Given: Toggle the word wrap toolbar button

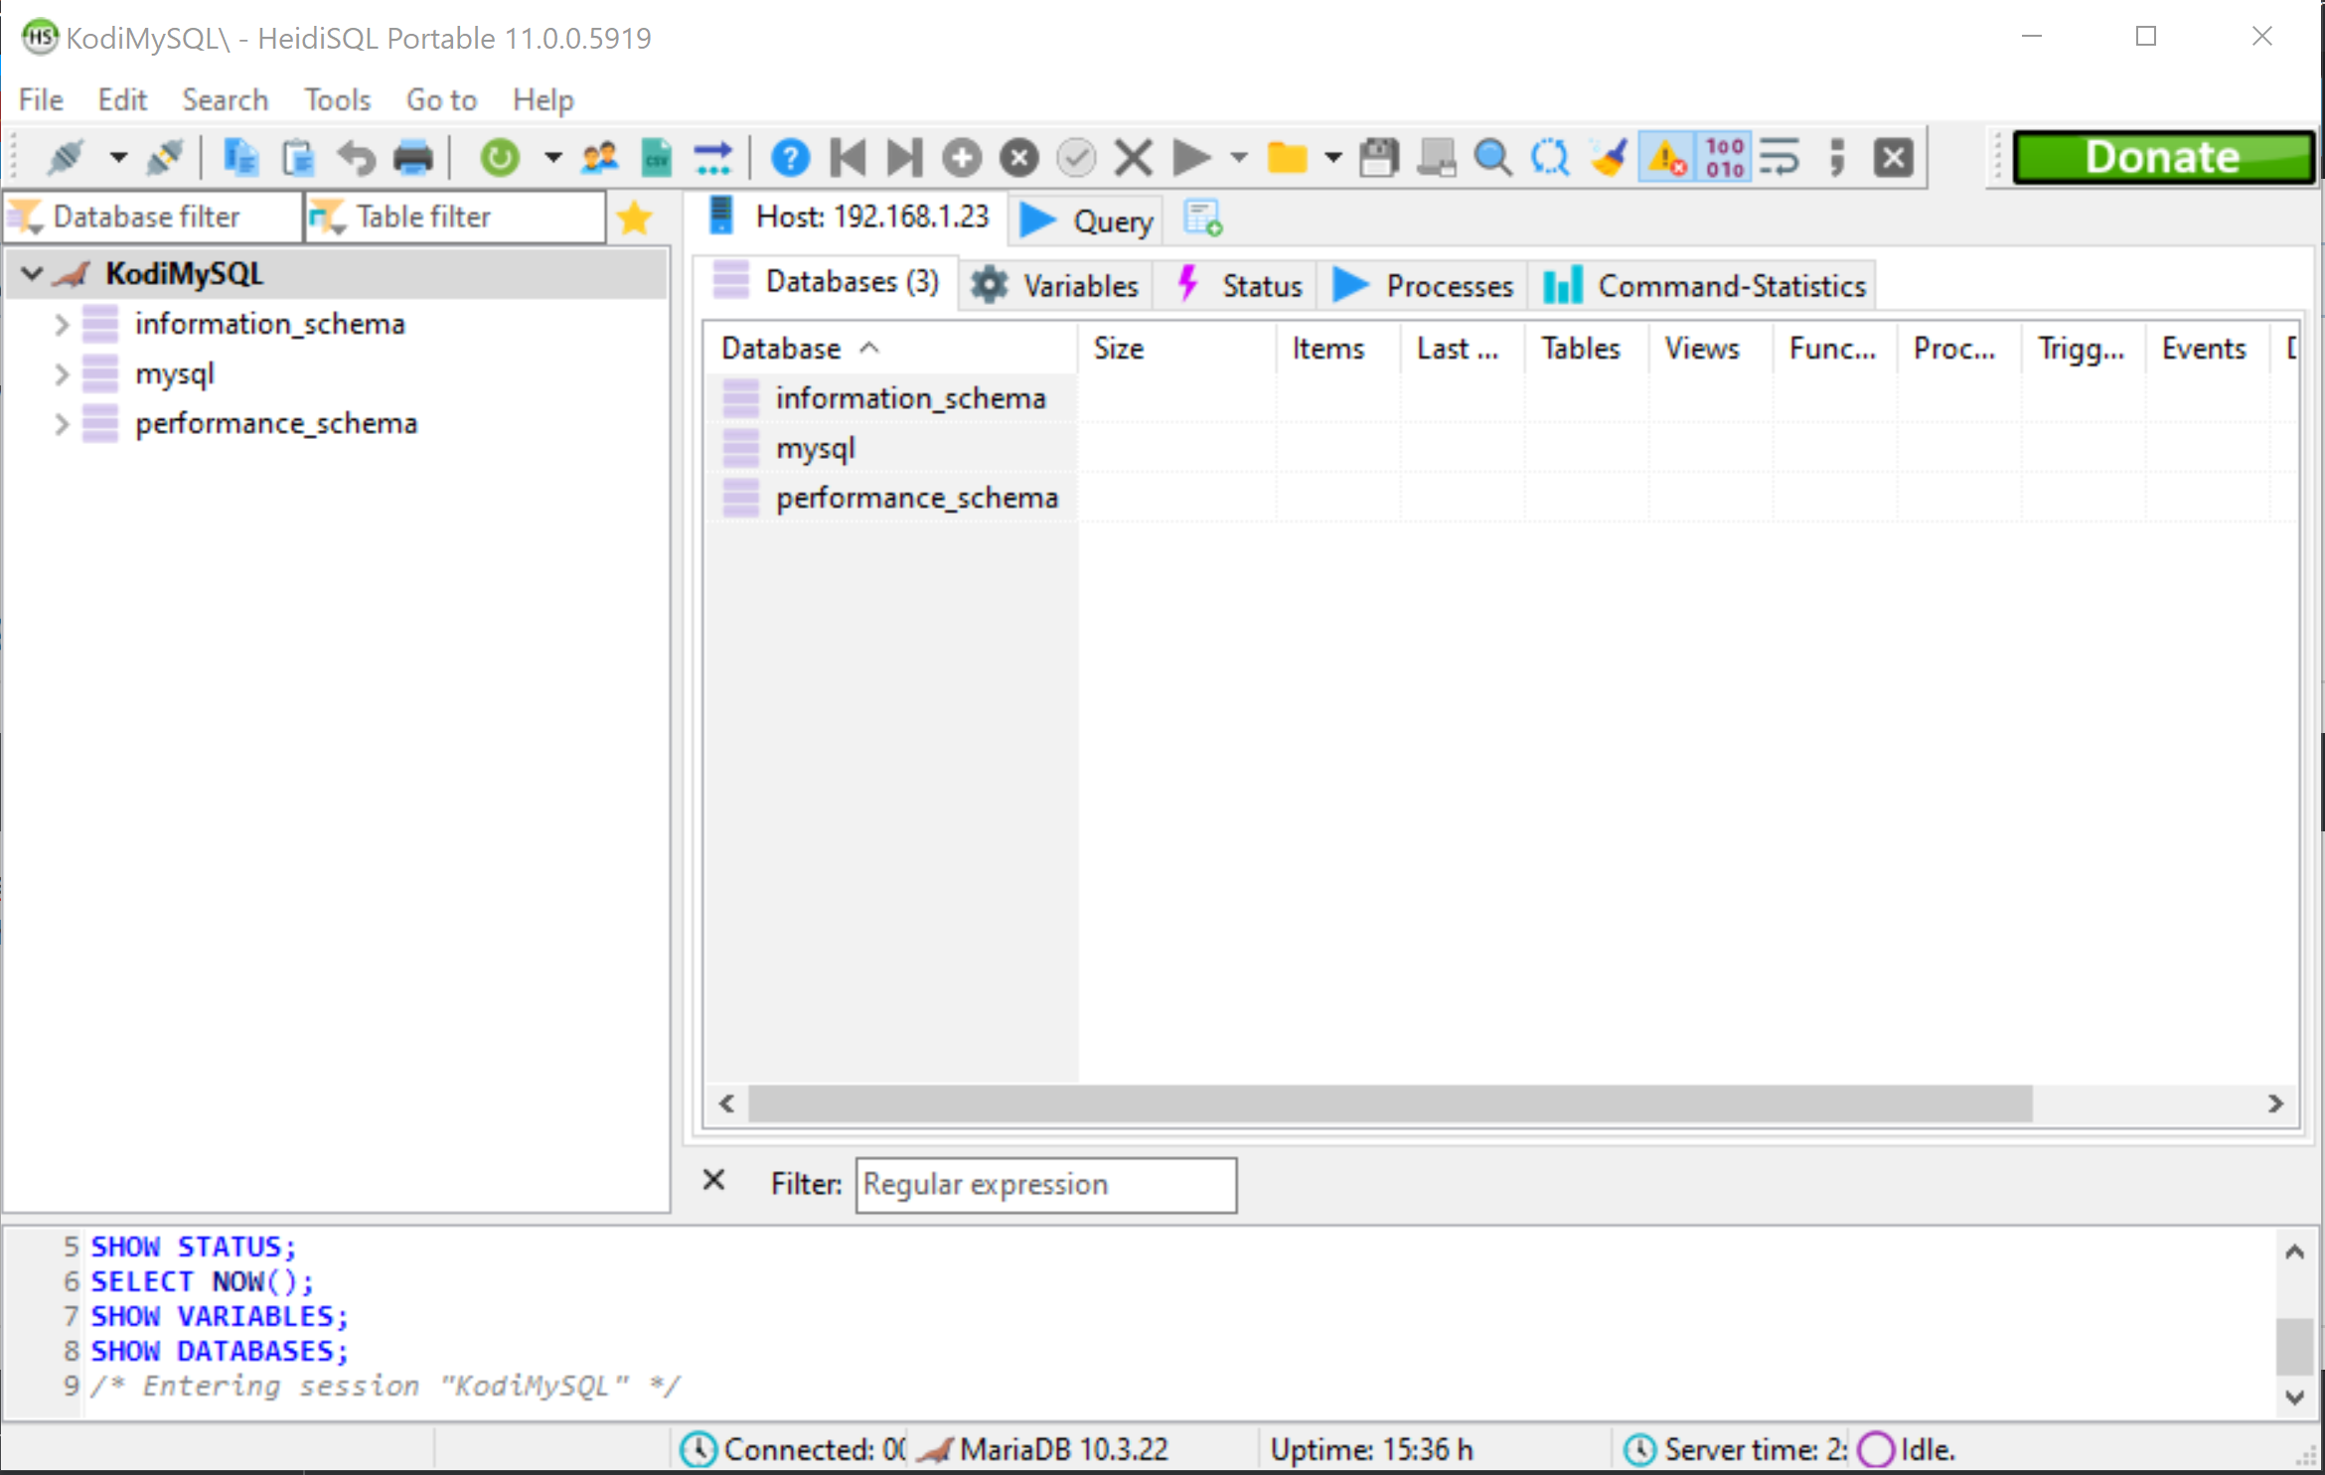Looking at the screenshot, I should 1780,158.
